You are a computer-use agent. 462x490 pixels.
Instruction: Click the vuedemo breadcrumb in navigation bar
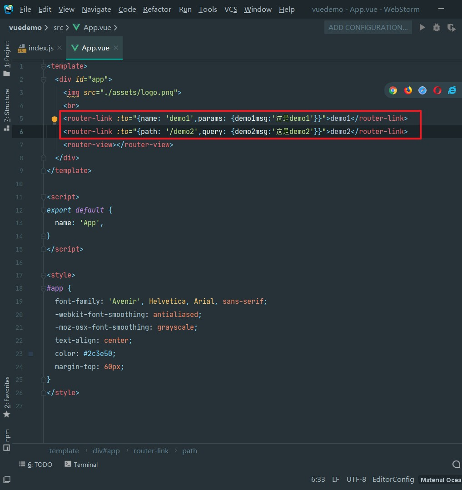point(25,28)
